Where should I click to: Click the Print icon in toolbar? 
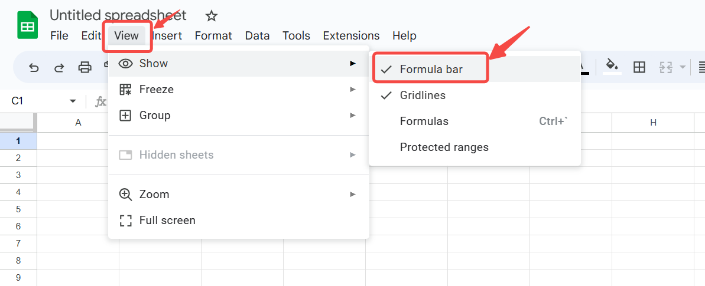(85, 67)
